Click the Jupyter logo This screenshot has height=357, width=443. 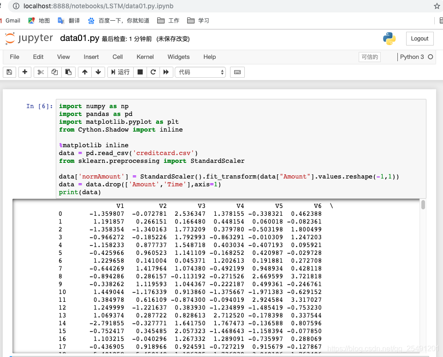(x=29, y=38)
